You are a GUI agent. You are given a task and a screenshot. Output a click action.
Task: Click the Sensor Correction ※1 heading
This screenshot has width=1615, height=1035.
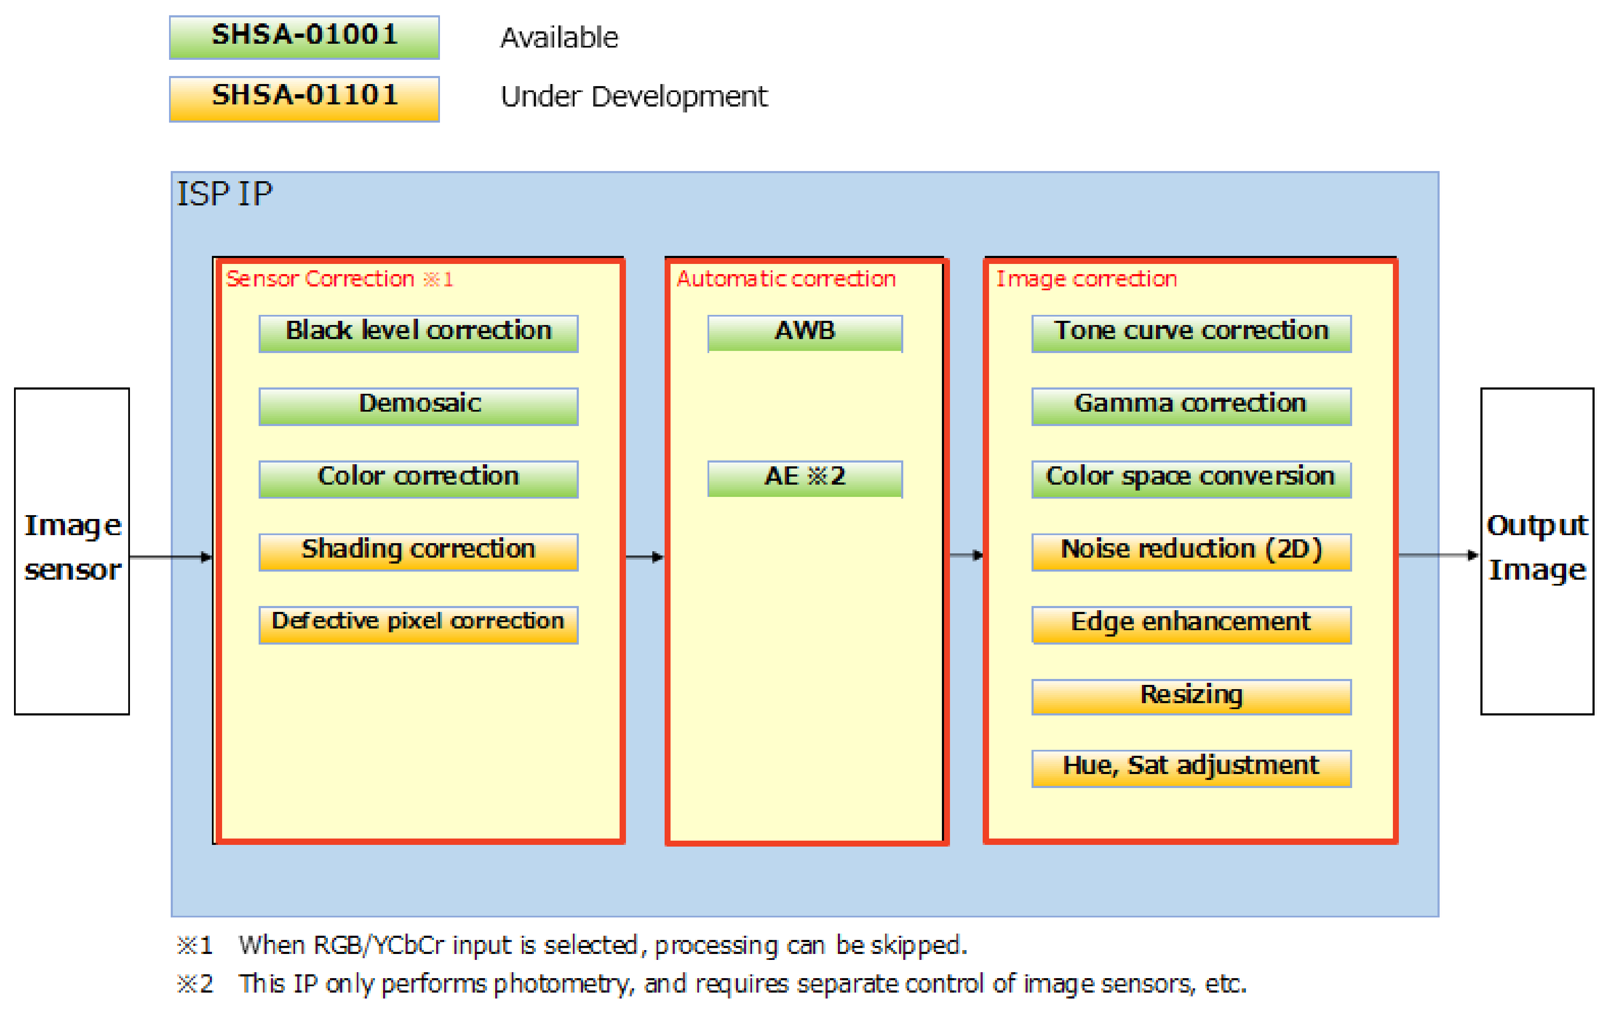click(x=340, y=279)
